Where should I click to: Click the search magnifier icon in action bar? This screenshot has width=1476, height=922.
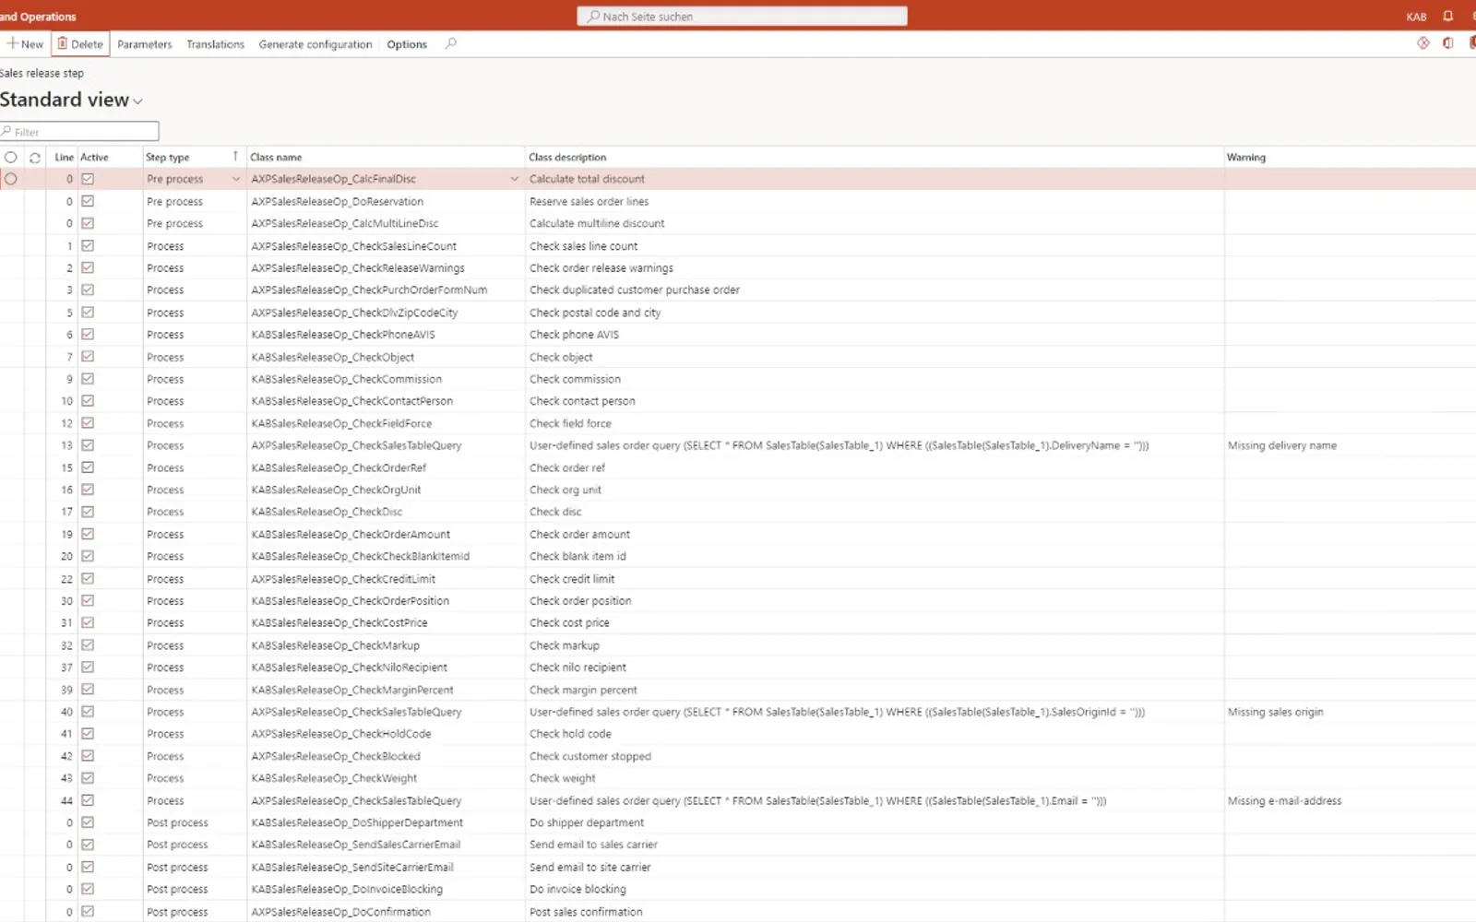click(450, 43)
